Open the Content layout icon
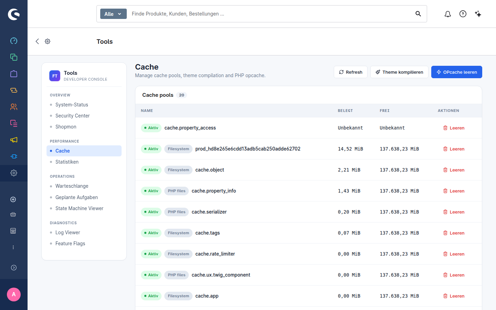 tap(14, 123)
